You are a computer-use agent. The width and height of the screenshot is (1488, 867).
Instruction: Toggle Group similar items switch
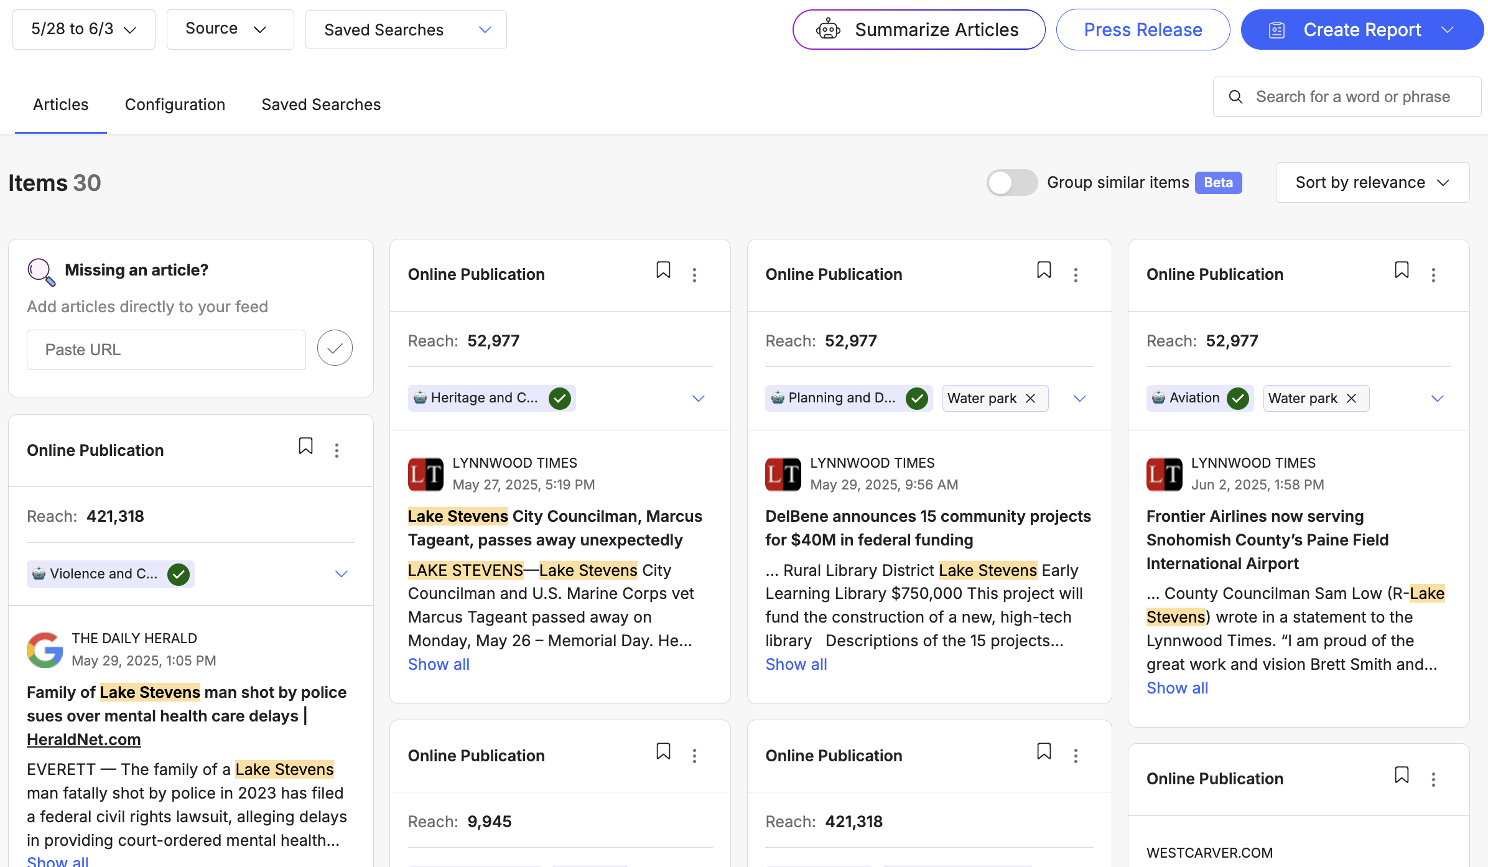(1012, 183)
